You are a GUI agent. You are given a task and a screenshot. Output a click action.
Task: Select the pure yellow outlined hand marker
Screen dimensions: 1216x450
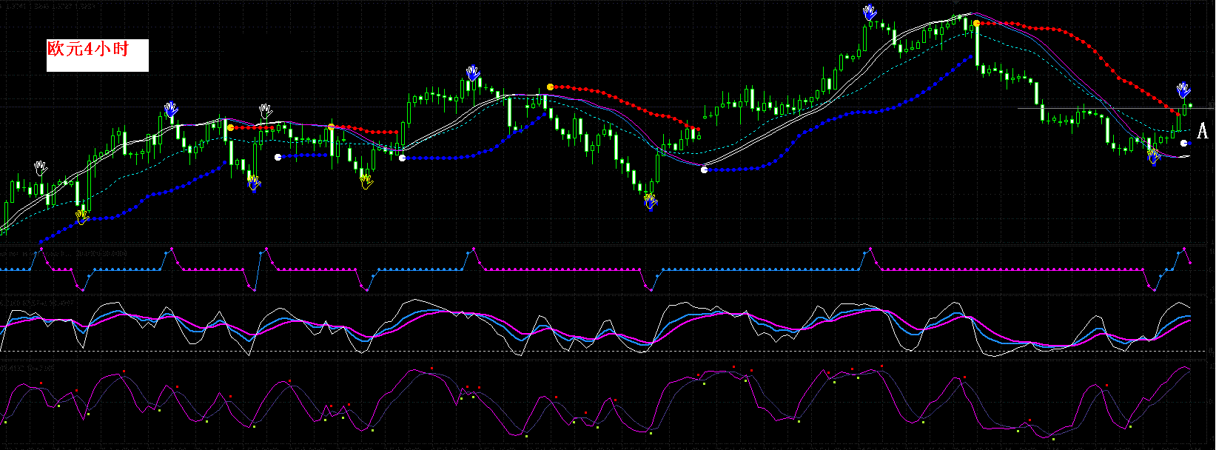pyautogui.click(x=366, y=181)
